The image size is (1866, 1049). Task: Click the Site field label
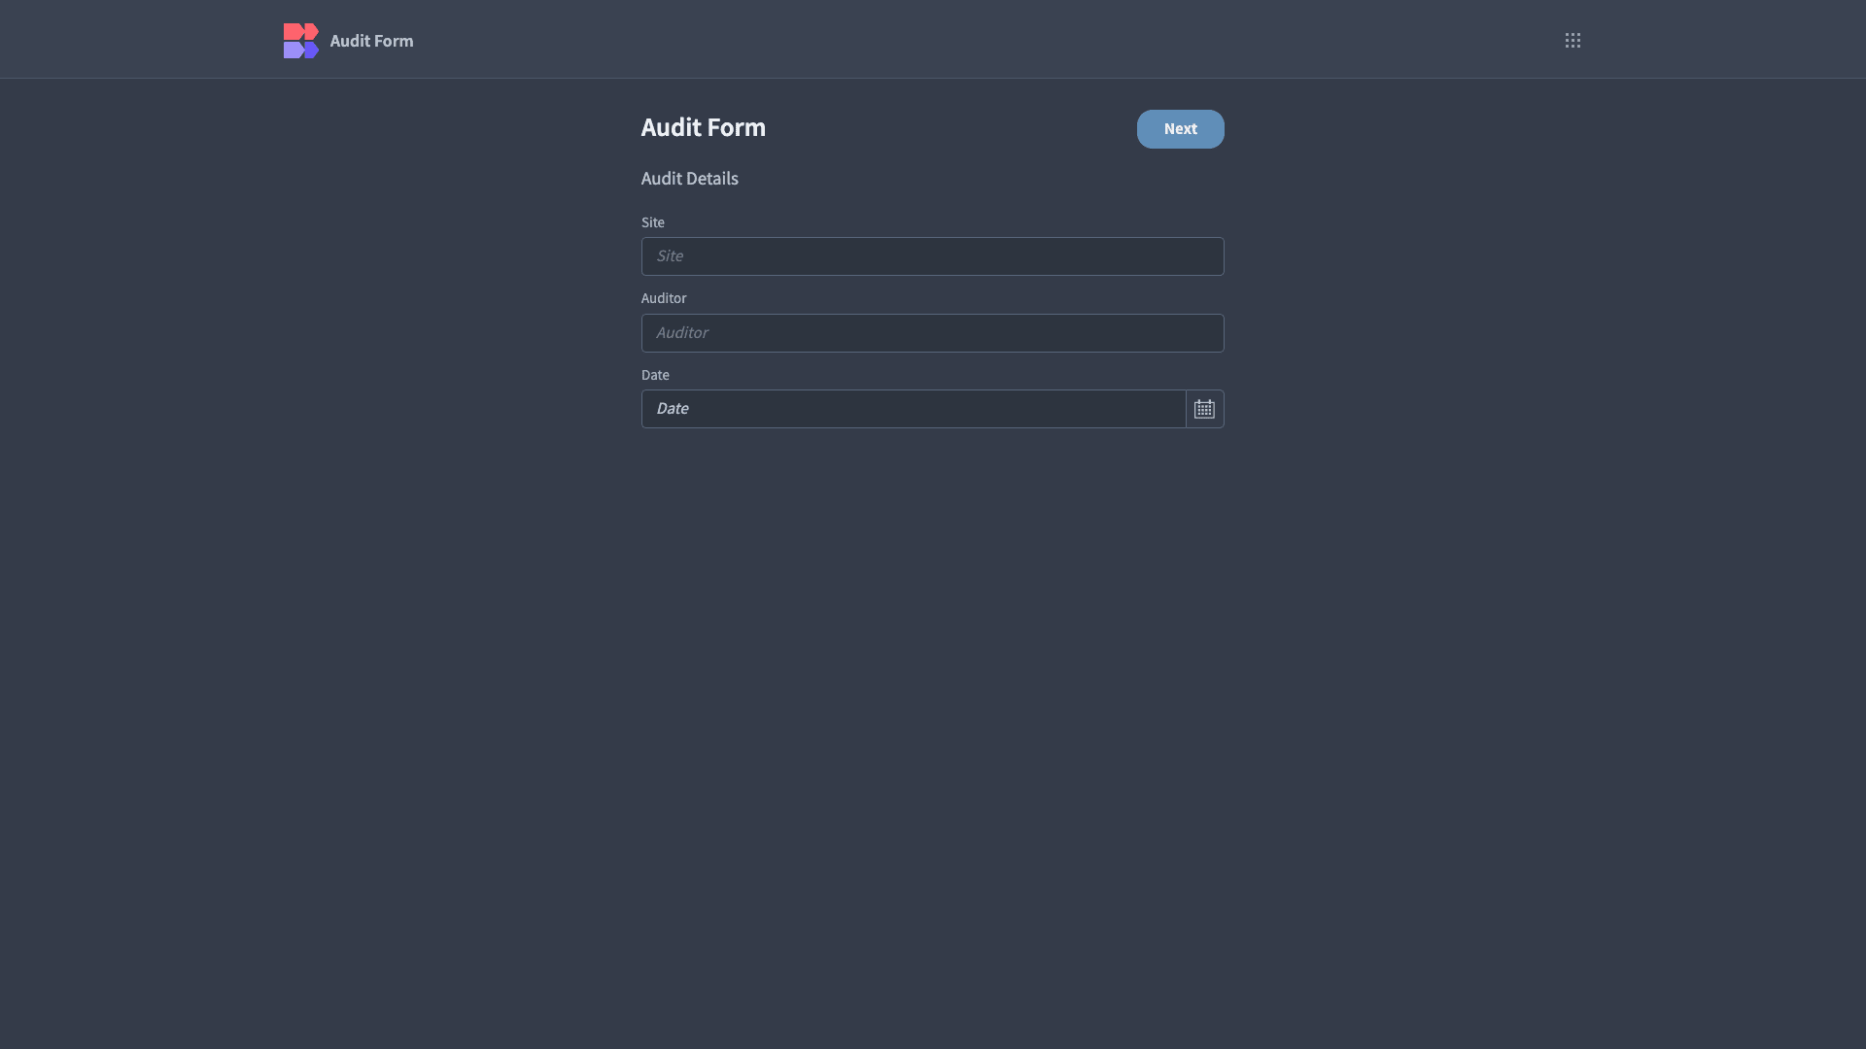click(x=652, y=222)
